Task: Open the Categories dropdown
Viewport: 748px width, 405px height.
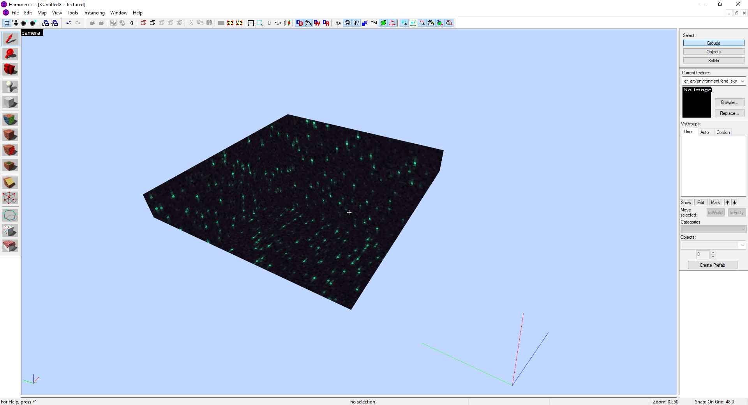Action: [x=743, y=229]
